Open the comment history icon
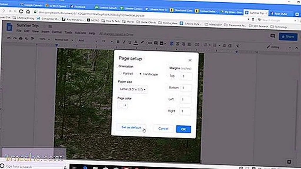The height and width of the screenshot is (169, 301). coord(272,36)
